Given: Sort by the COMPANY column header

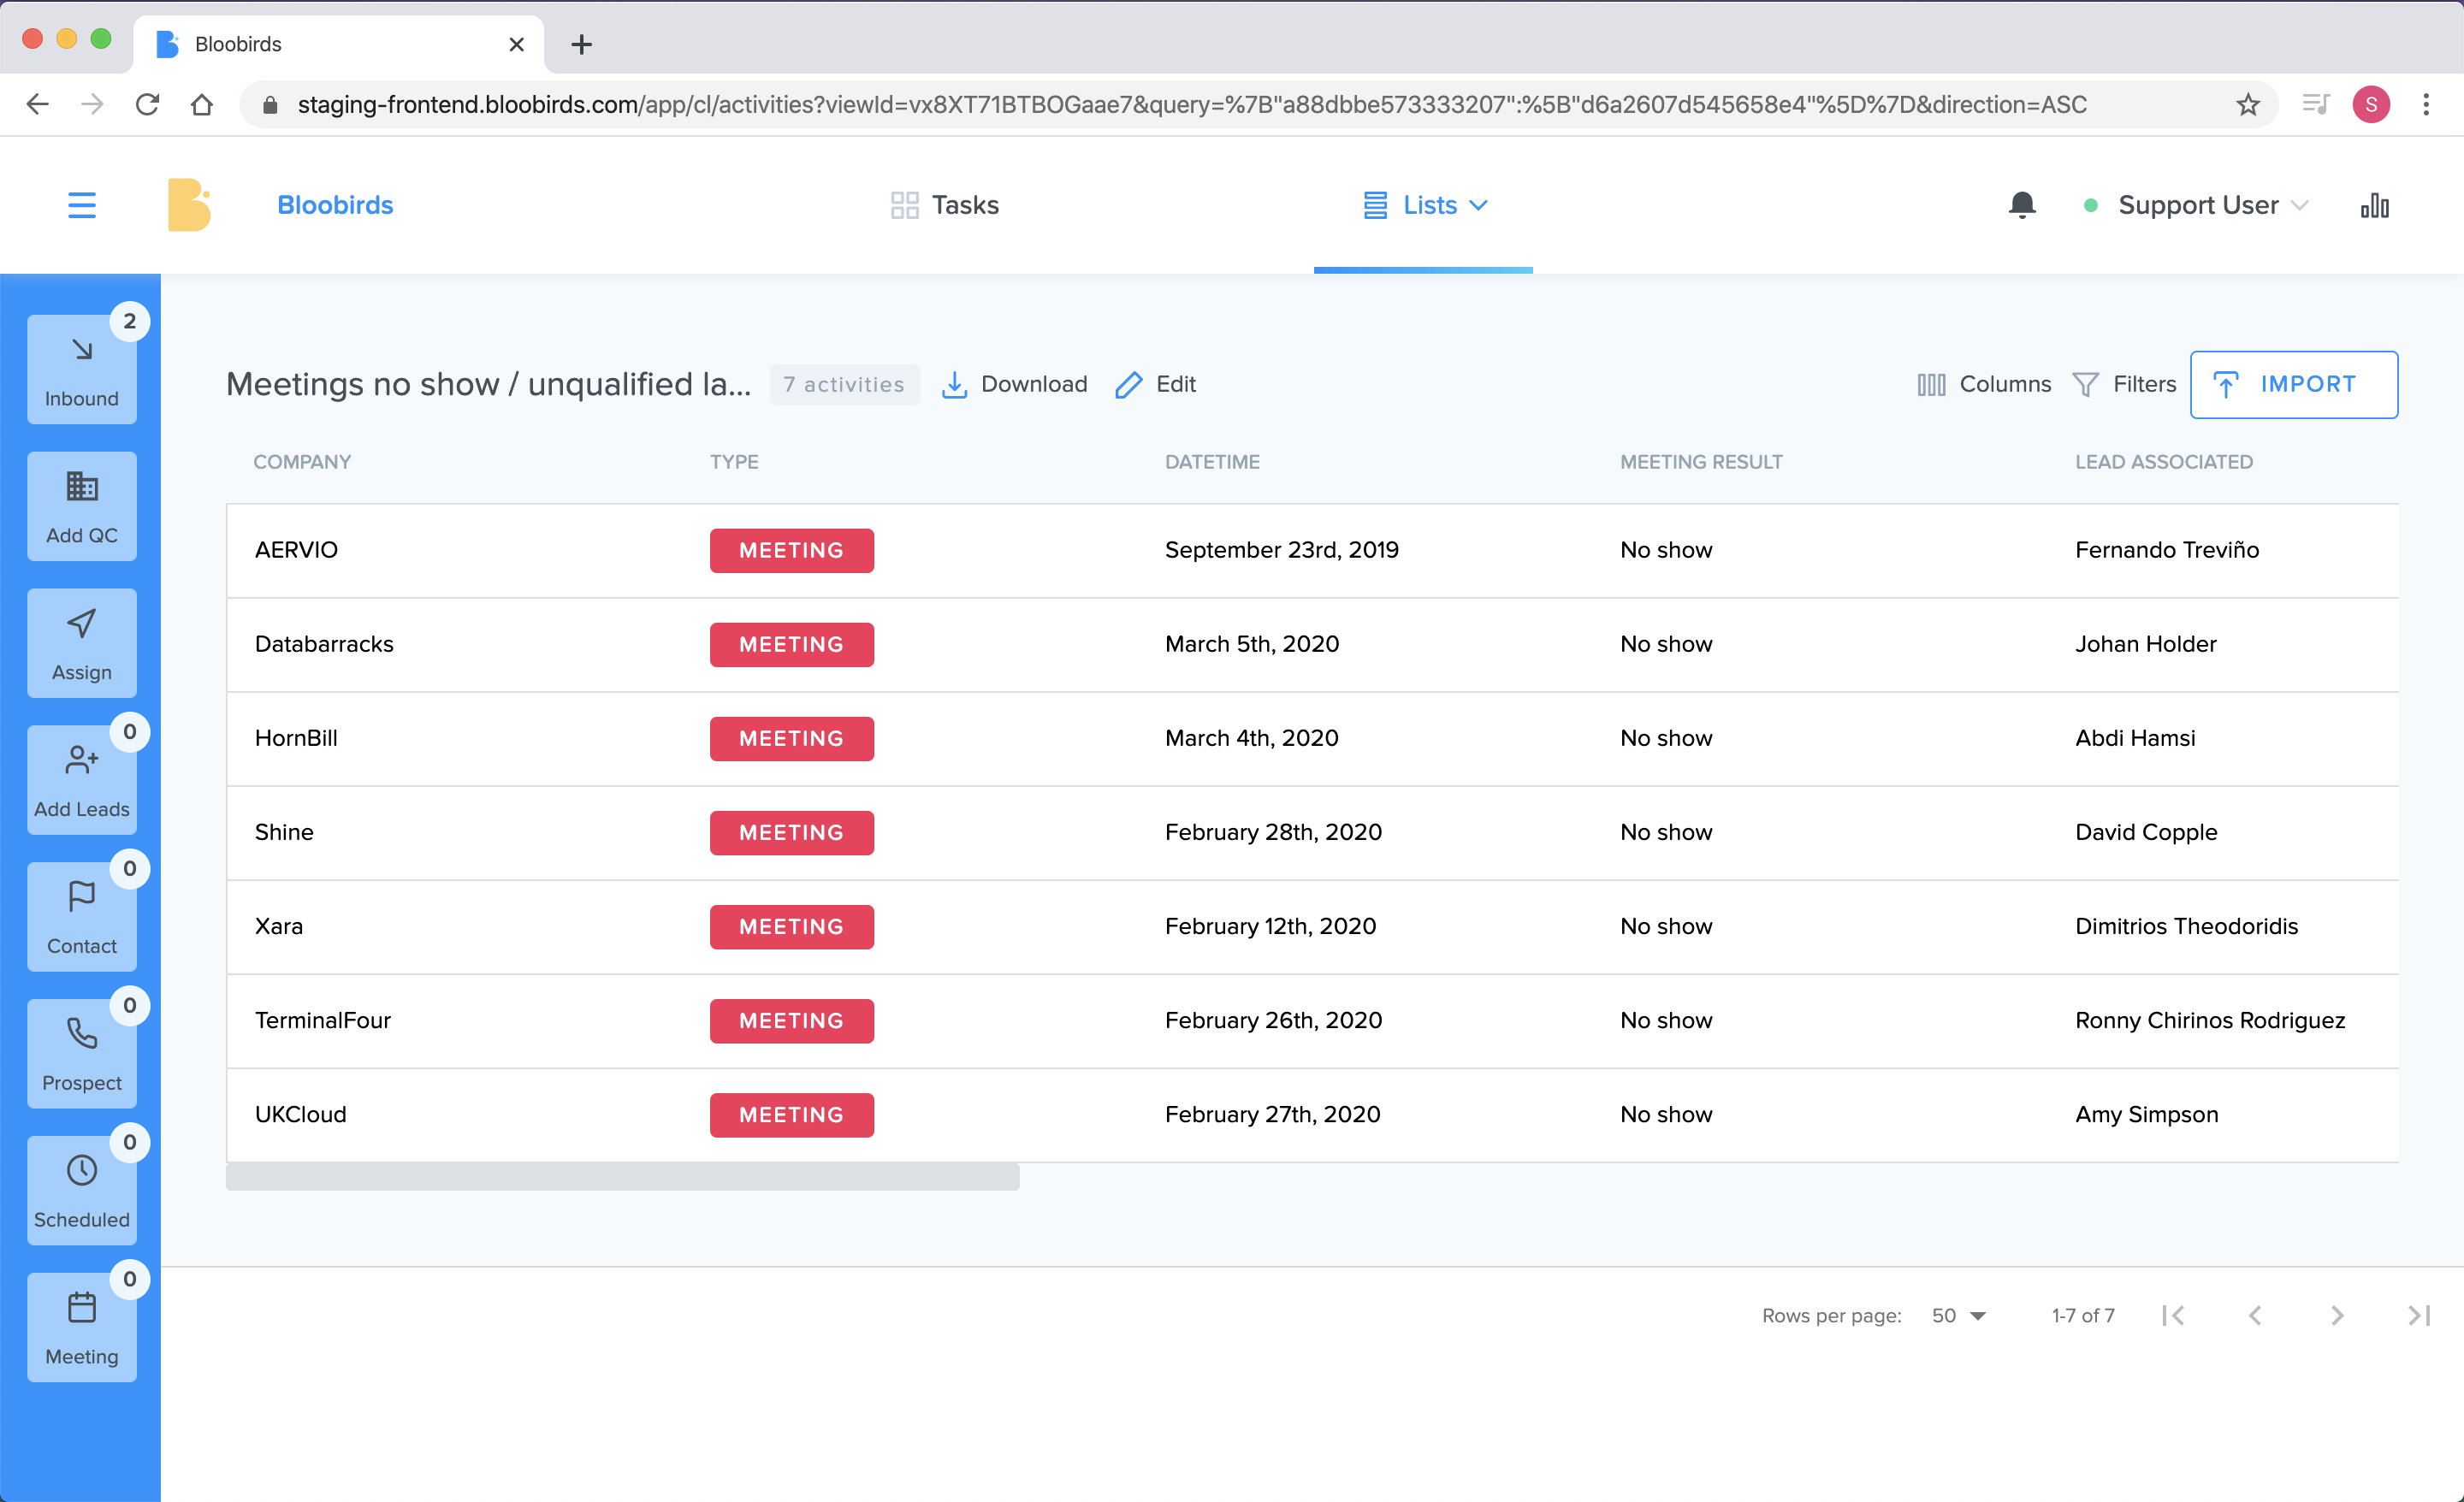Looking at the screenshot, I should pyautogui.click(x=302, y=462).
